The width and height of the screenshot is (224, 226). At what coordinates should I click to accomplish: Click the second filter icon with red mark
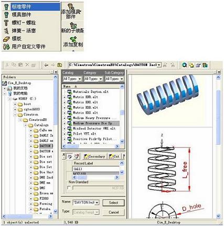click(77, 156)
